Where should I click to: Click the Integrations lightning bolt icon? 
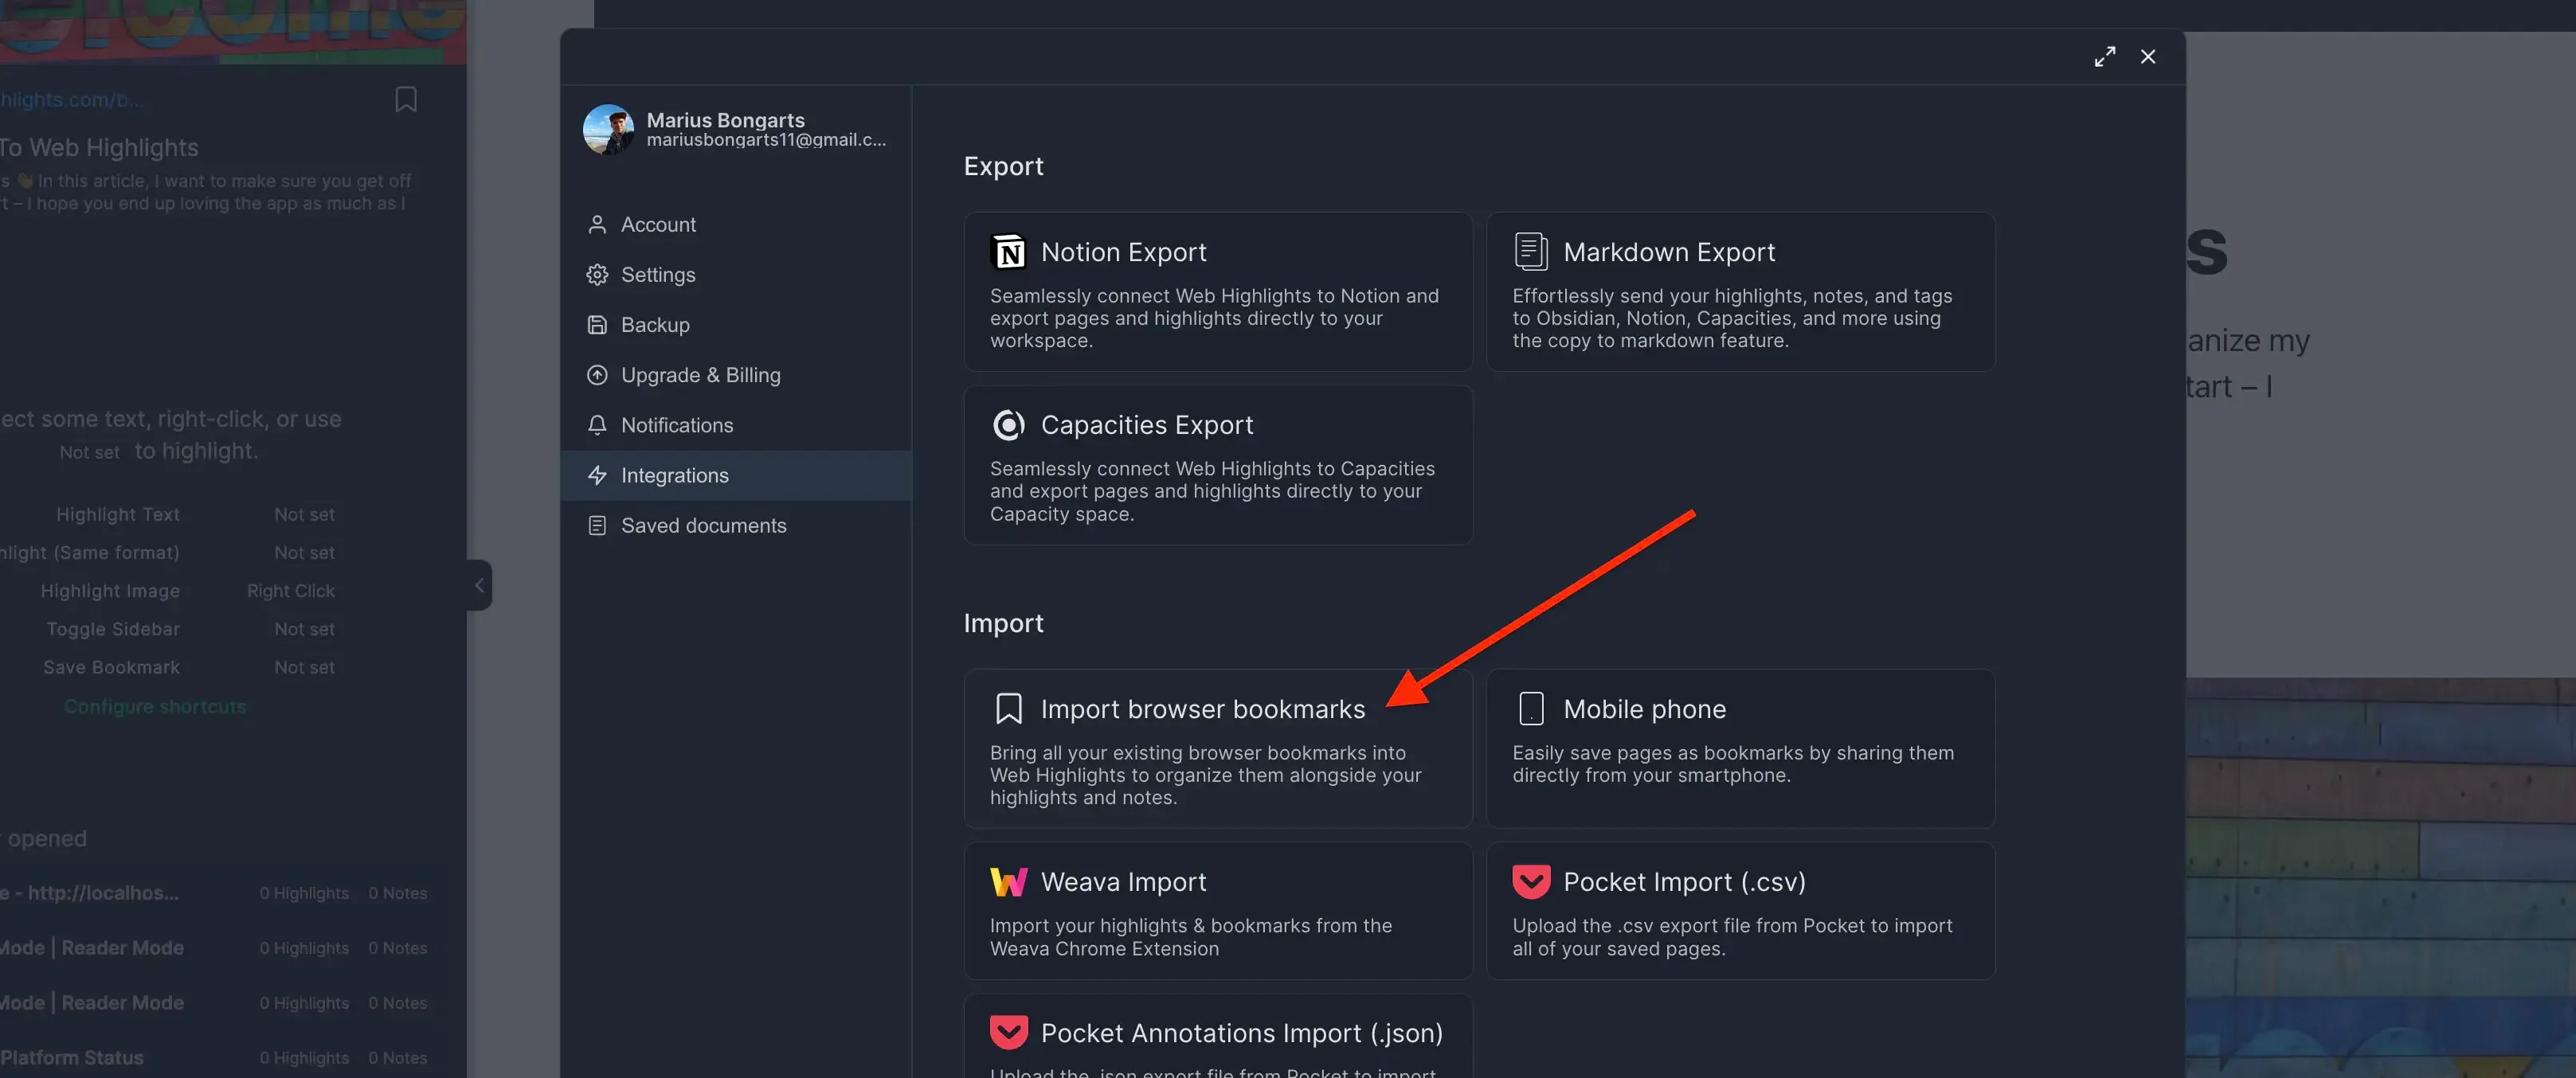coord(597,475)
